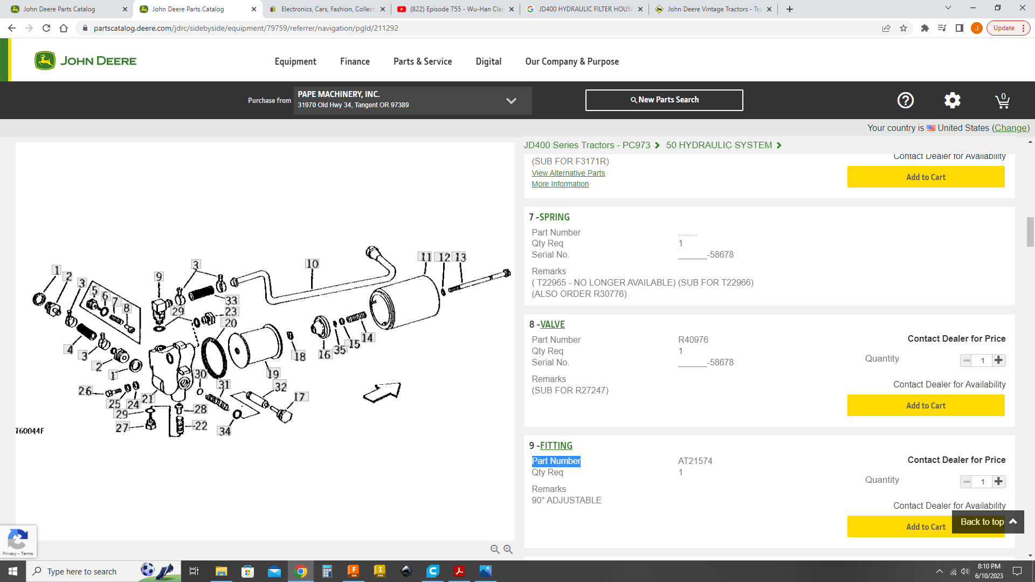Open More Information link
Screen dimensions: 1035x582
click(560, 184)
